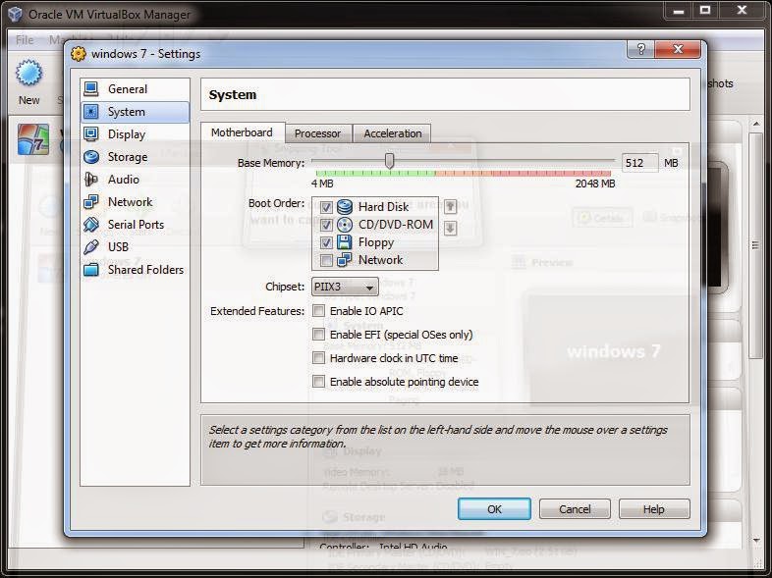Click the 'Extended Features:' label
Screen dimensions: 772x578
(257, 311)
